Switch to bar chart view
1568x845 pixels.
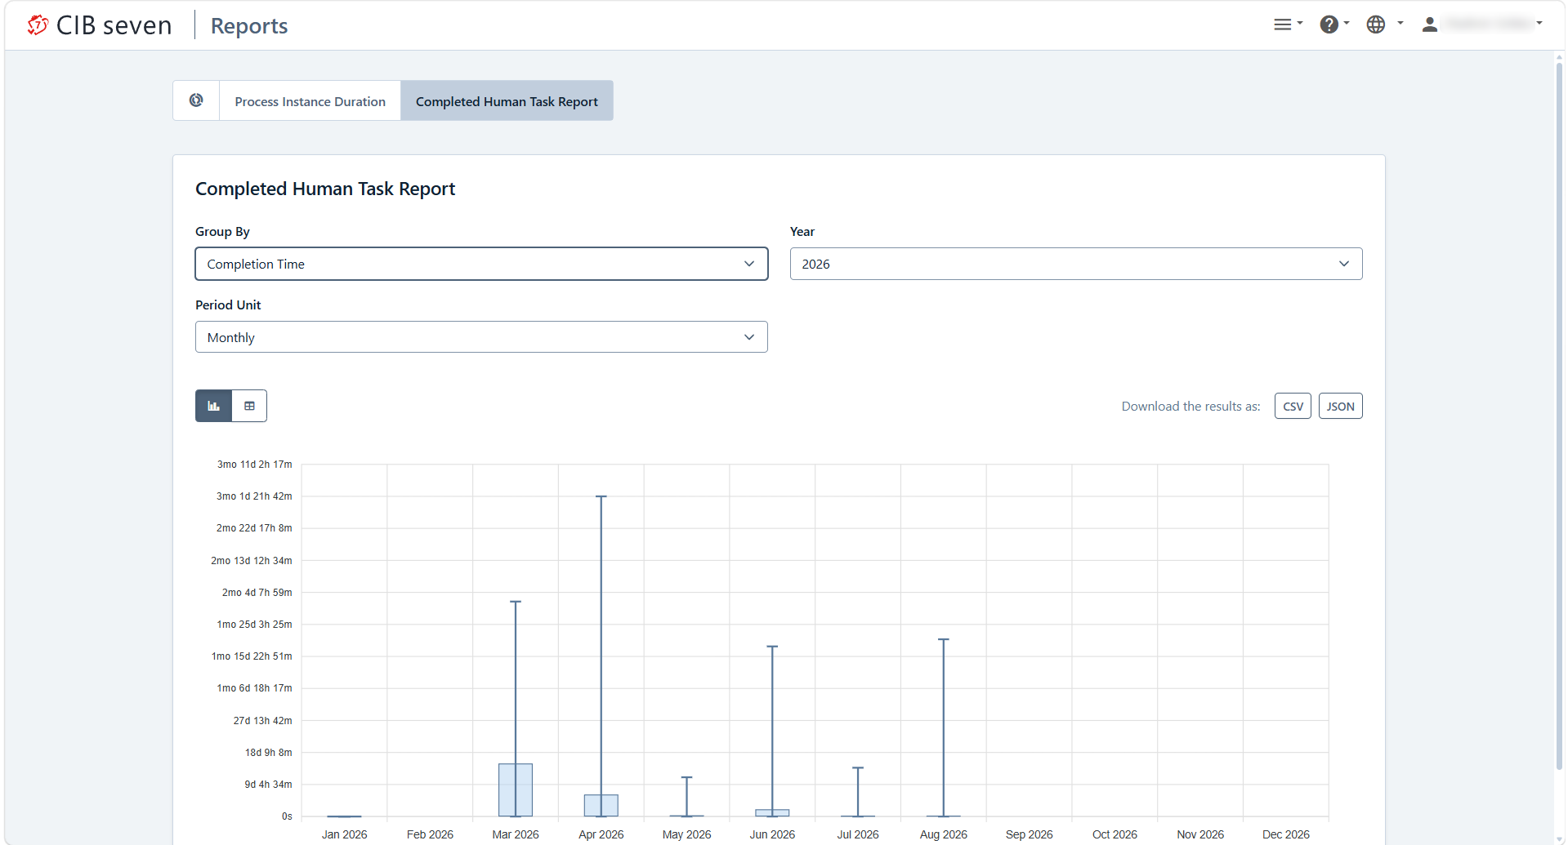tap(214, 406)
